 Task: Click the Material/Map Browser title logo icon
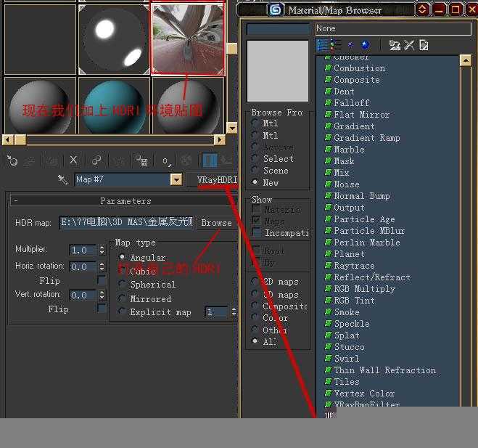(x=276, y=10)
